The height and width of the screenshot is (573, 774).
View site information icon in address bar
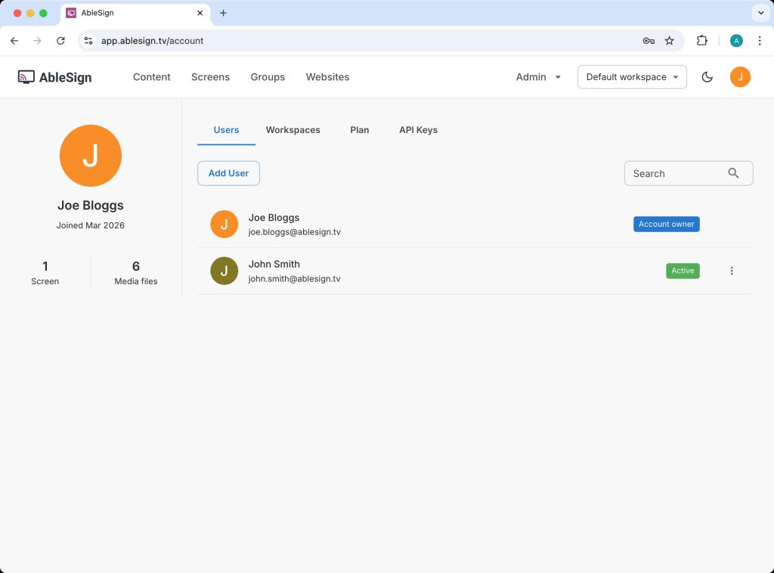[x=88, y=41]
